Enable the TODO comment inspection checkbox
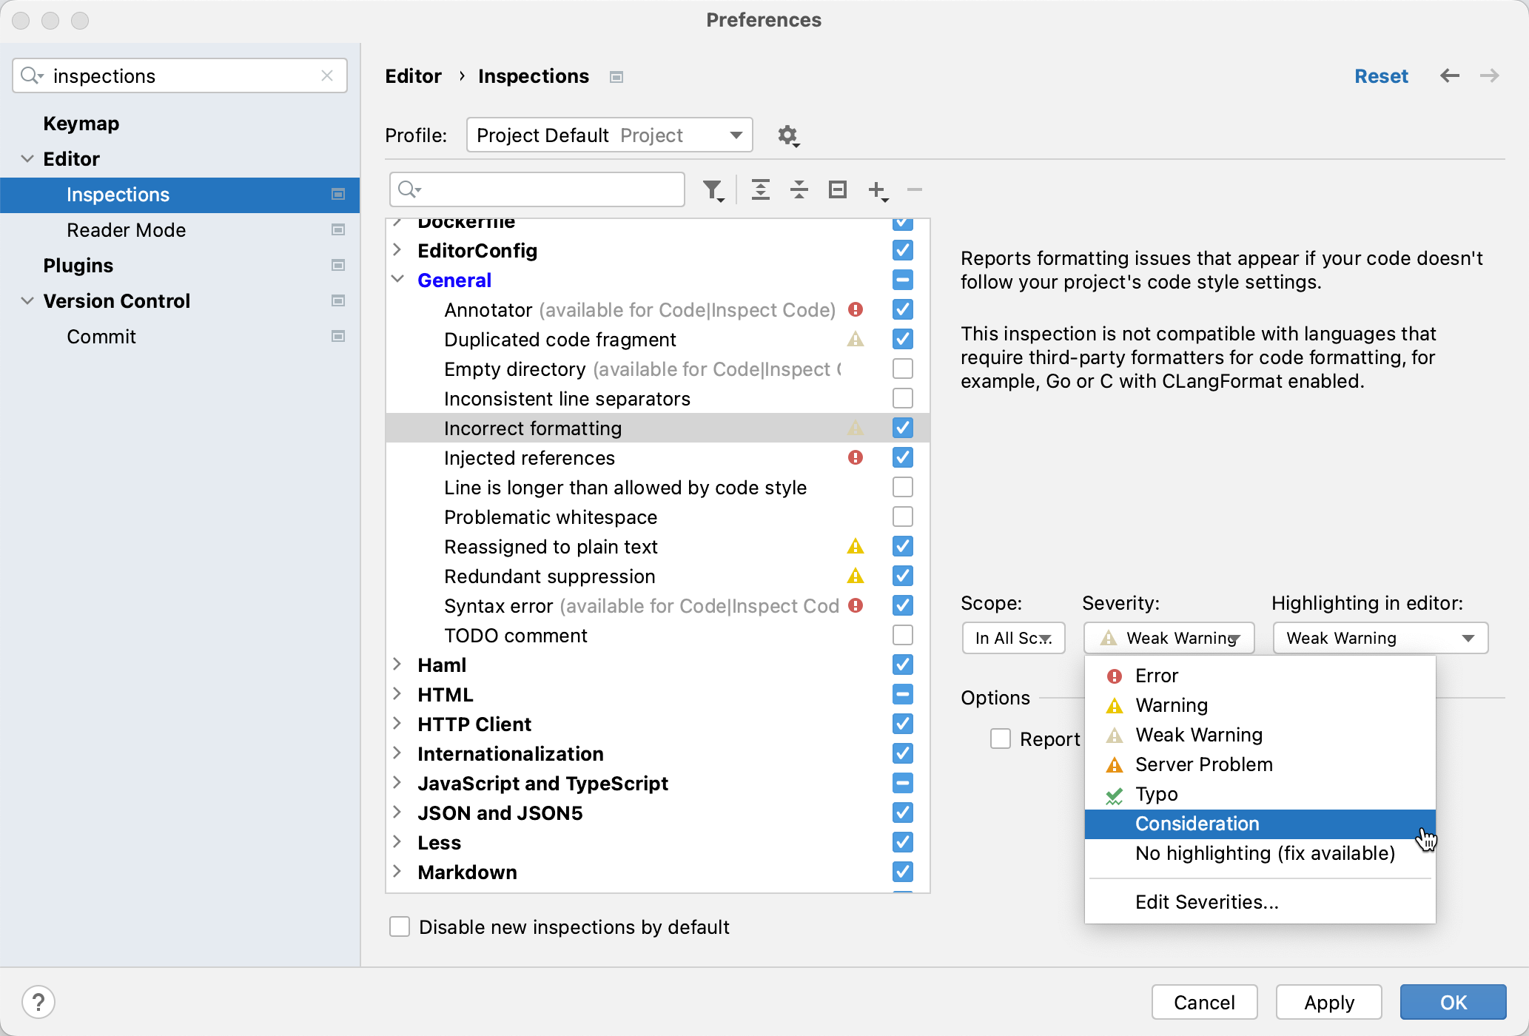Image resolution: width=1529 pixels, height=1036 pixels. (902, 635)
